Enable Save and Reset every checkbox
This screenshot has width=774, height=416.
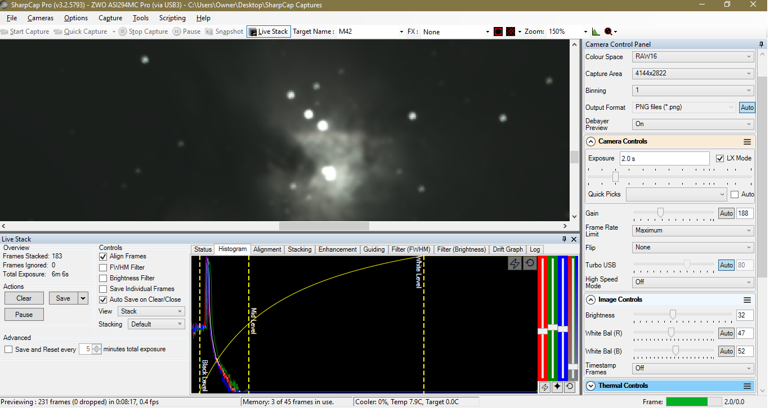8,350
